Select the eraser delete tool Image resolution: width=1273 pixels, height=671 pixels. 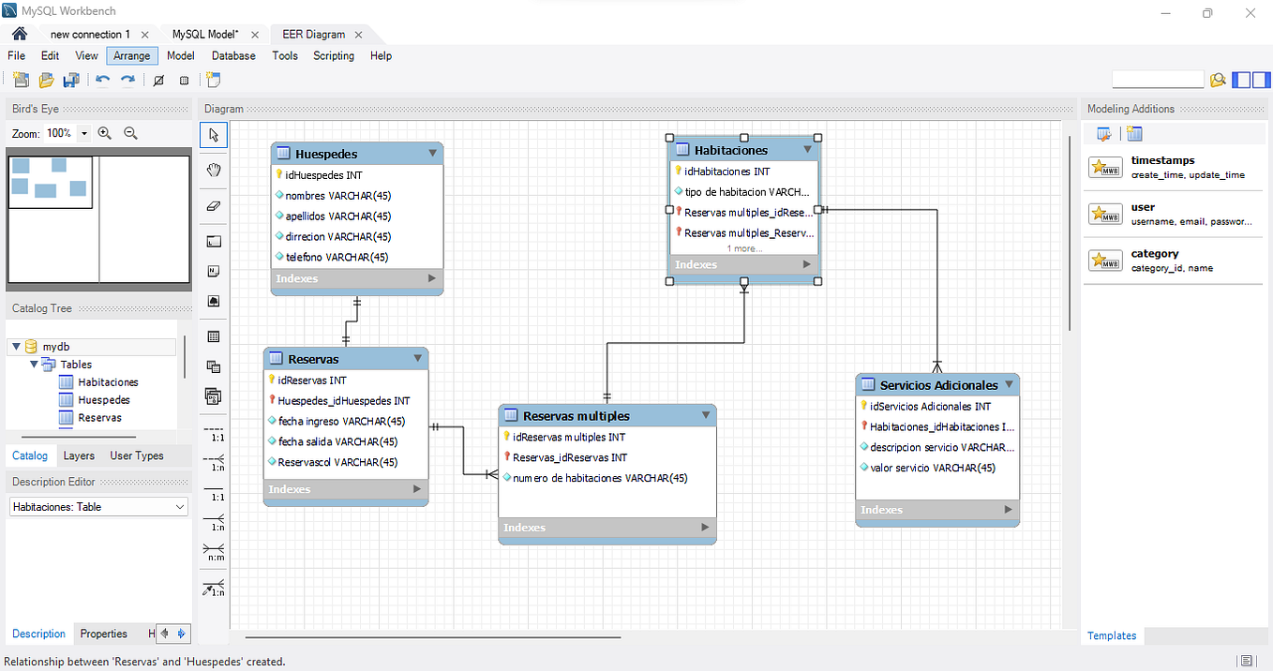tap(213, 204)
